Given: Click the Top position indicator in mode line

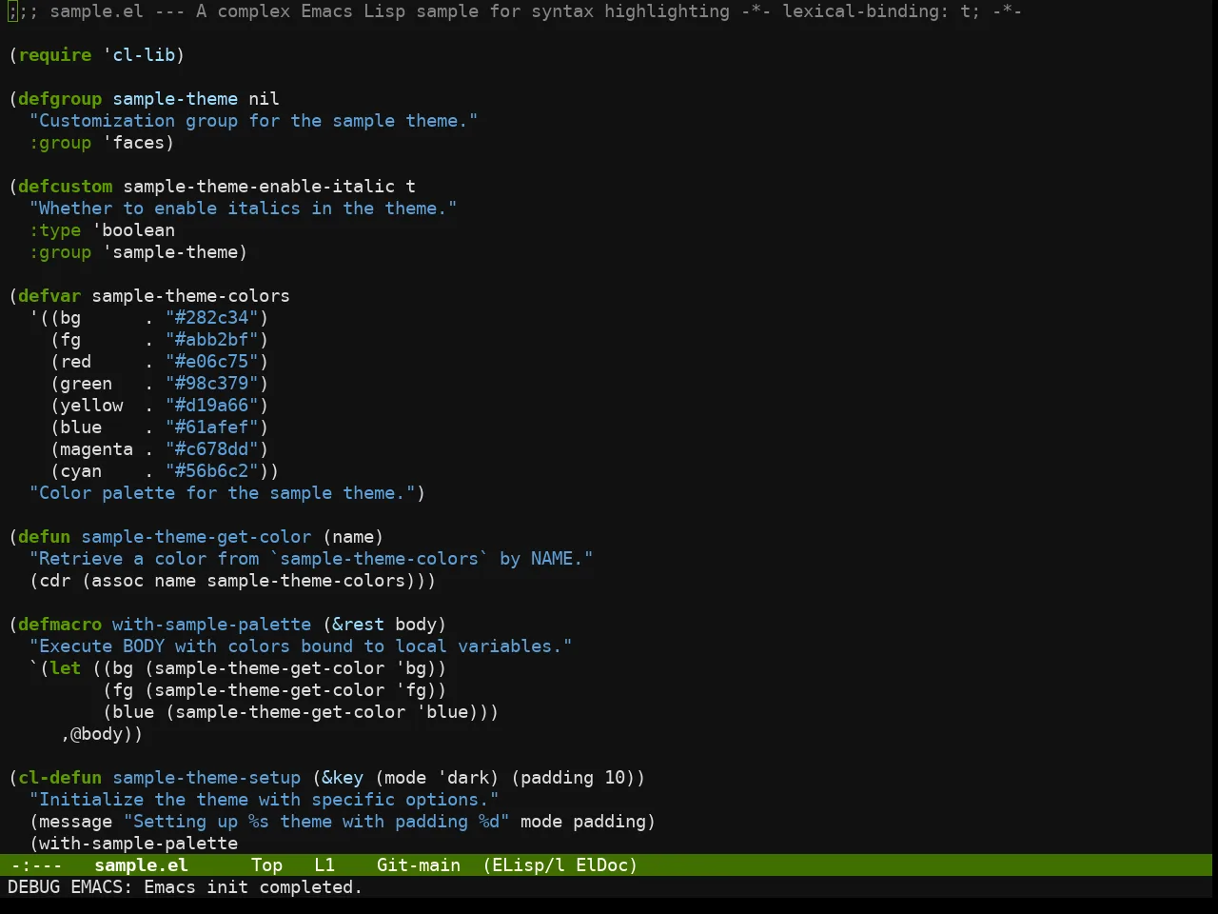Looking at the screenshot, I should (x=266, y=865).
